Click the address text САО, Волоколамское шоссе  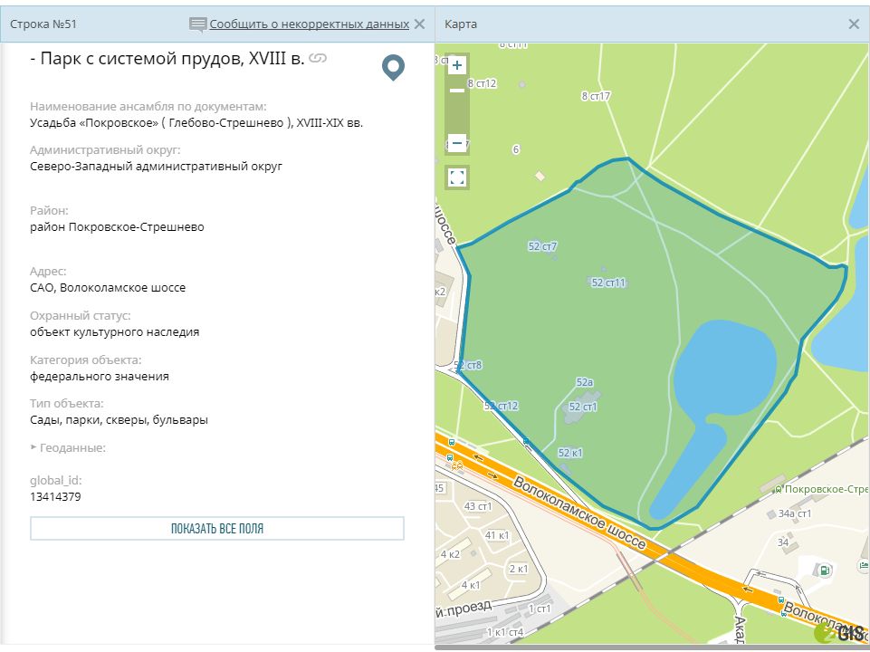[x=108, y=287]
